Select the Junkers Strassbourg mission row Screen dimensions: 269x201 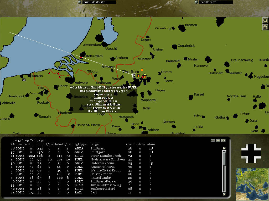point(82,185)
